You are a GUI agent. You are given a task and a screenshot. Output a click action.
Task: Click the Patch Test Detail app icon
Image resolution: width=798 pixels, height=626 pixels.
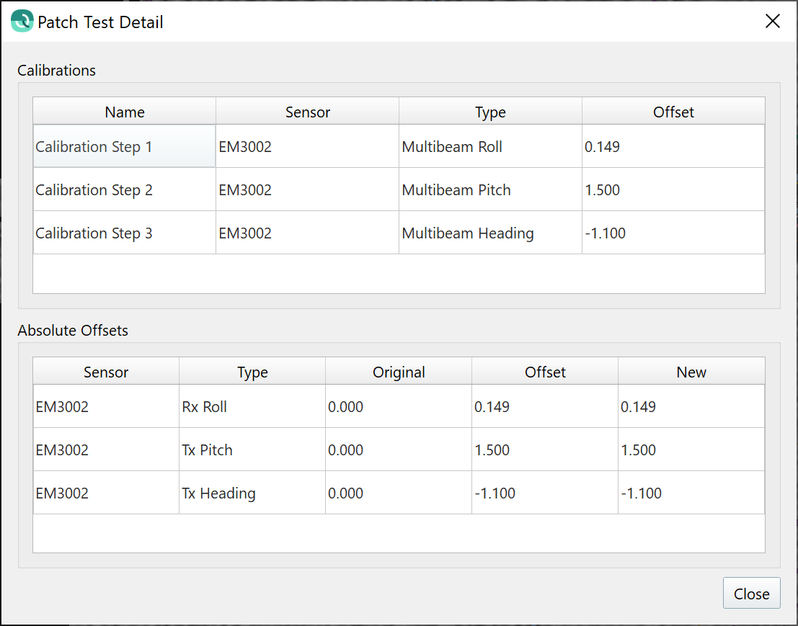tap(22, 22)
